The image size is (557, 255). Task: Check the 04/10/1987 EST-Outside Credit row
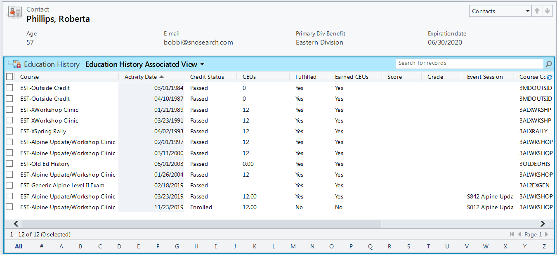(x=9, y=99)
